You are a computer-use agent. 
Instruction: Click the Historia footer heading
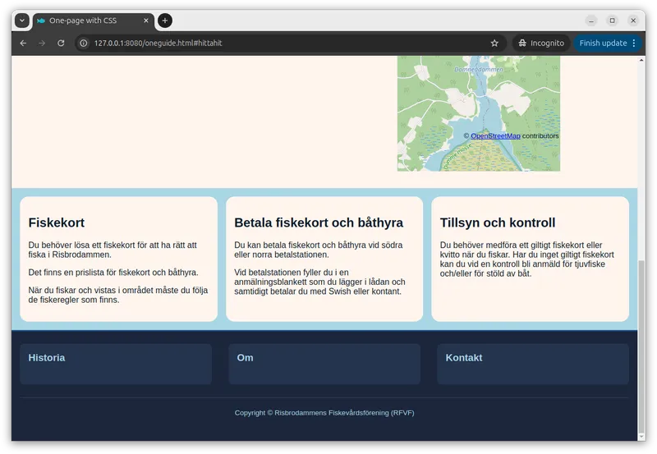47,358
